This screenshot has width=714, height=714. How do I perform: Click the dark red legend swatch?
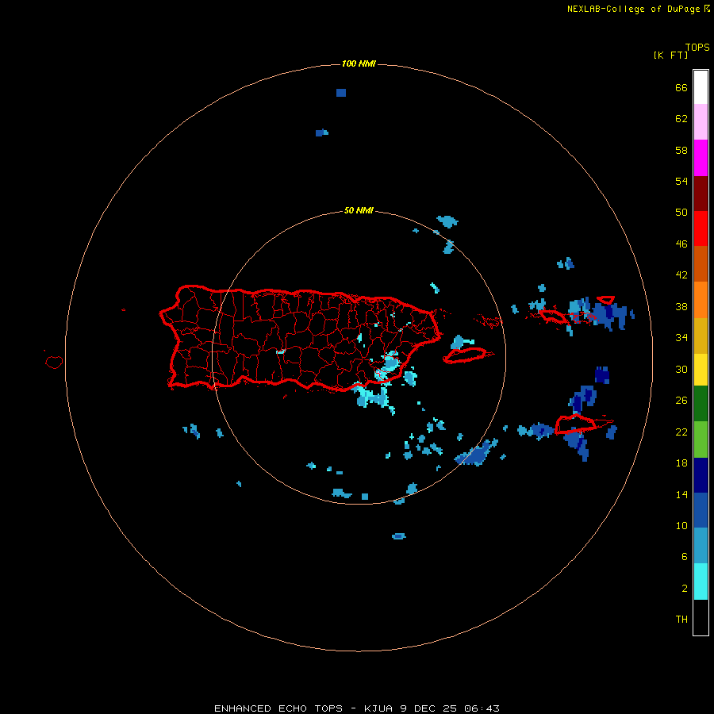pyautogui.click(x=701, y=194)
